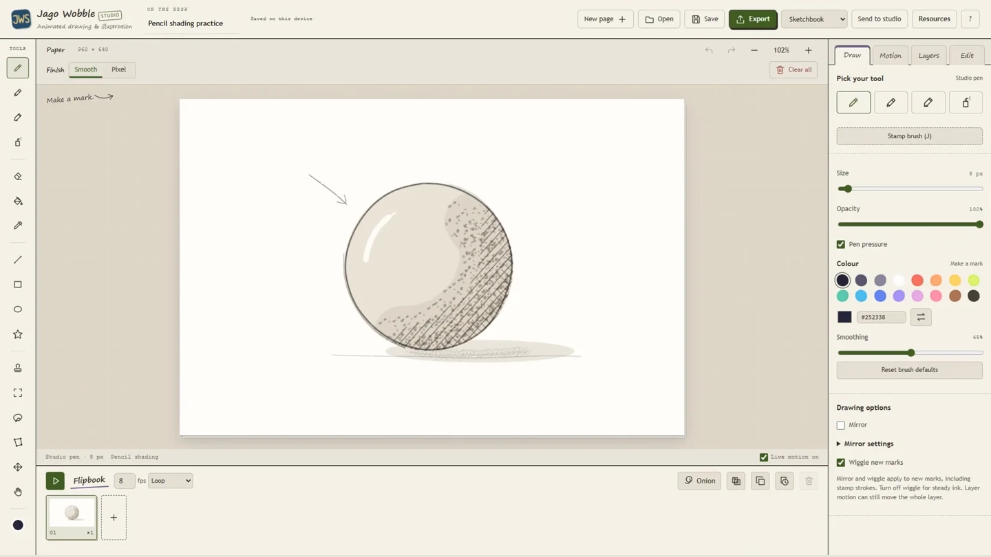Click Reset brush defaults

[910, 370]
